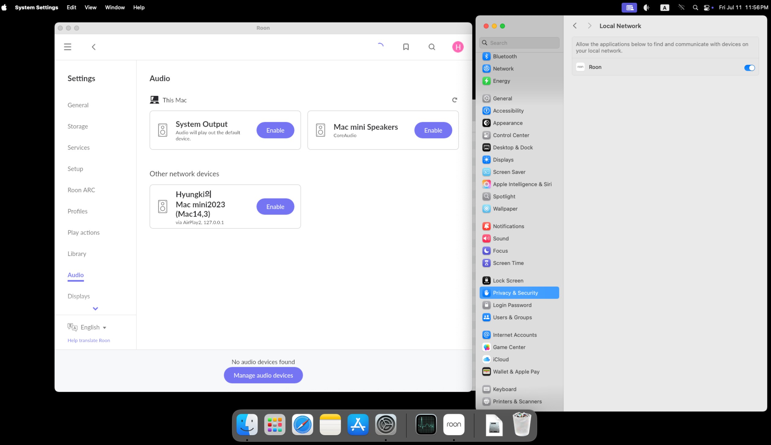Screen dimensions: 771x445
Task: Click the Roon search magnifier icon
Action: click(x=432, y=47)
